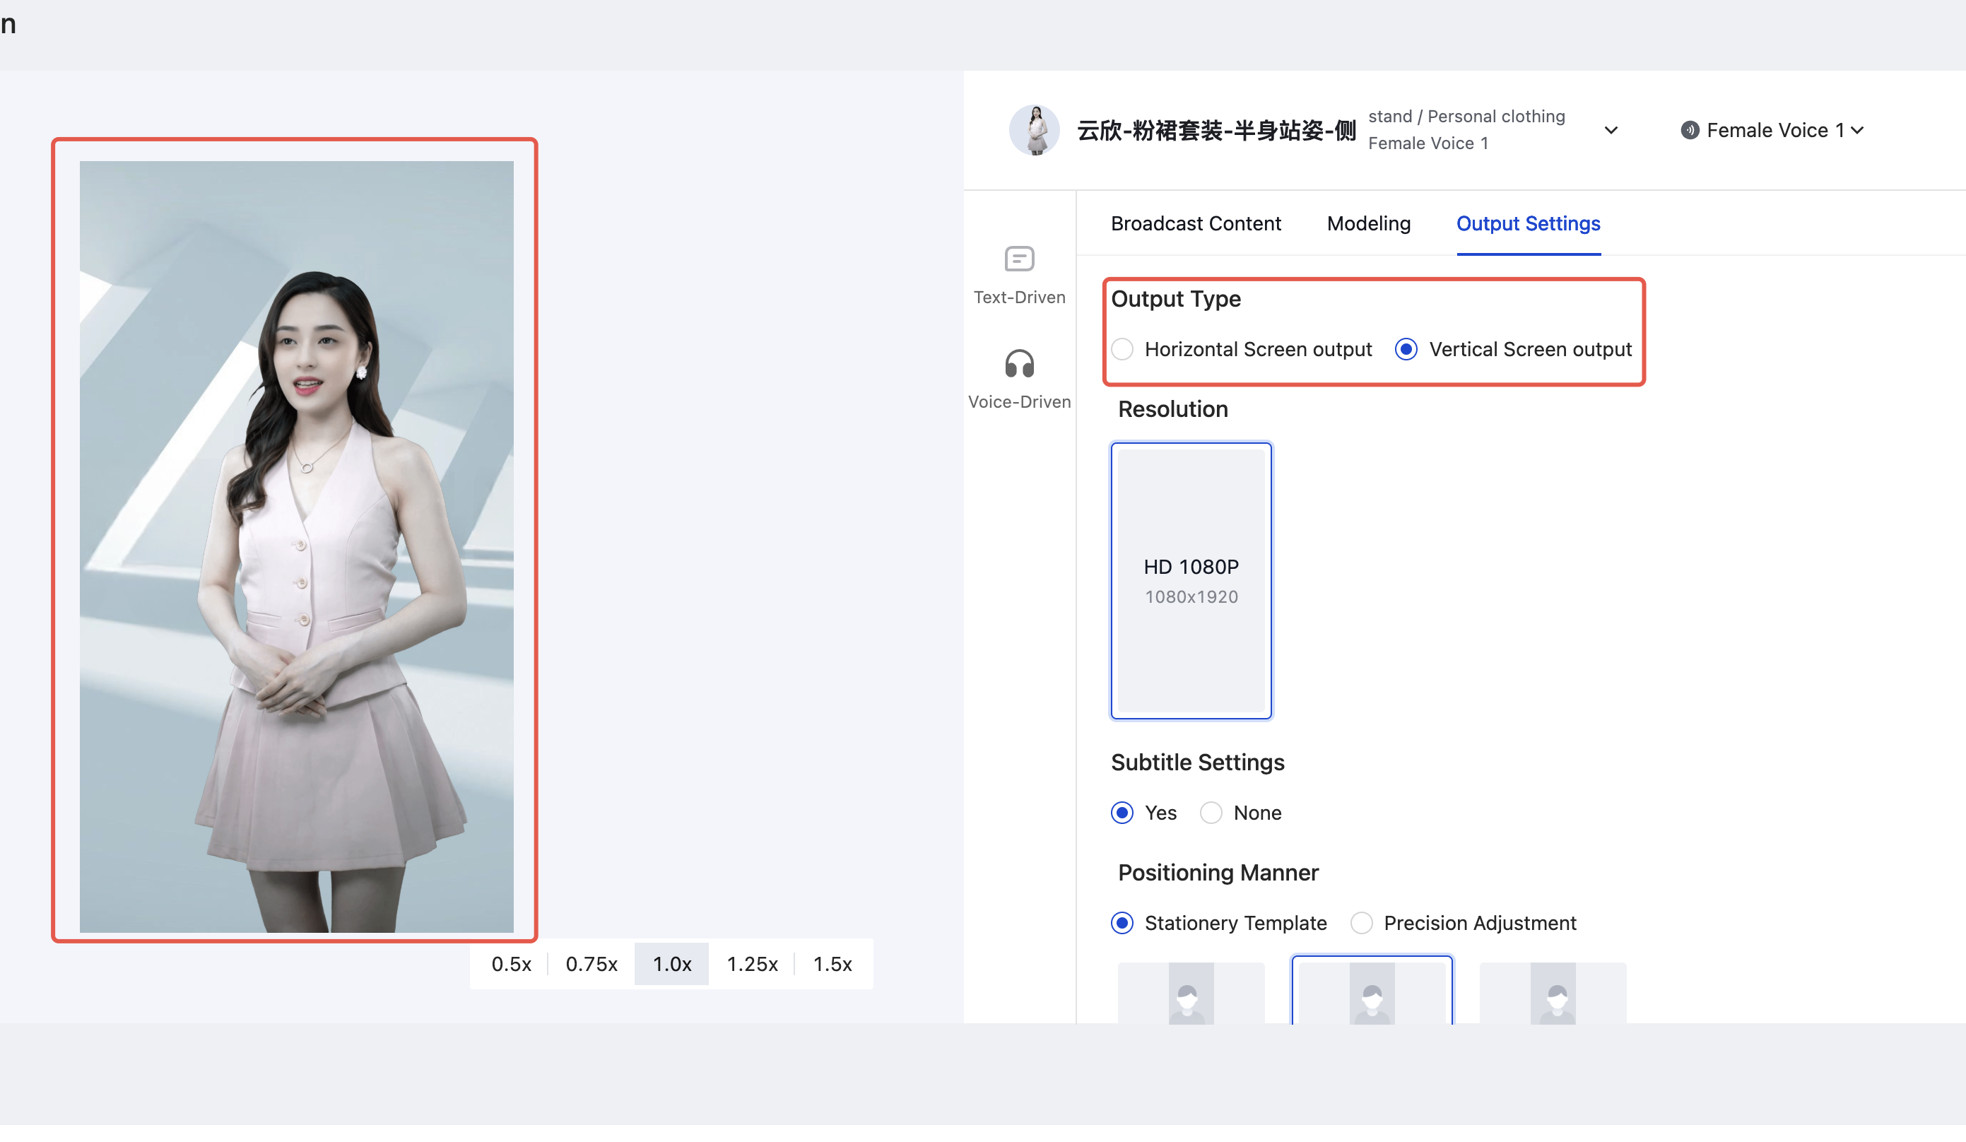
Task: Click the Text-Driven mode icon
Action: pyautogui.click(x=1019, y=259)
